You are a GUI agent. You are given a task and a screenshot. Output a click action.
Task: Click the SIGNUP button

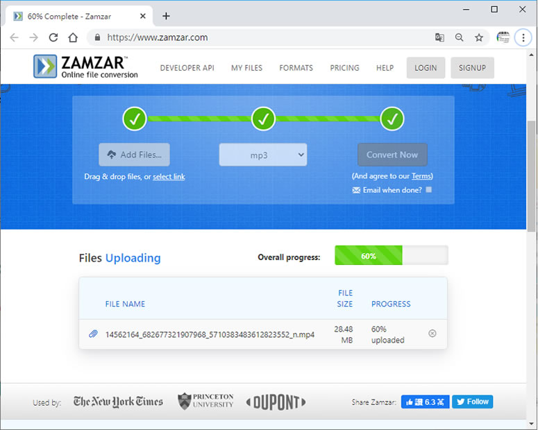point(473,68)
